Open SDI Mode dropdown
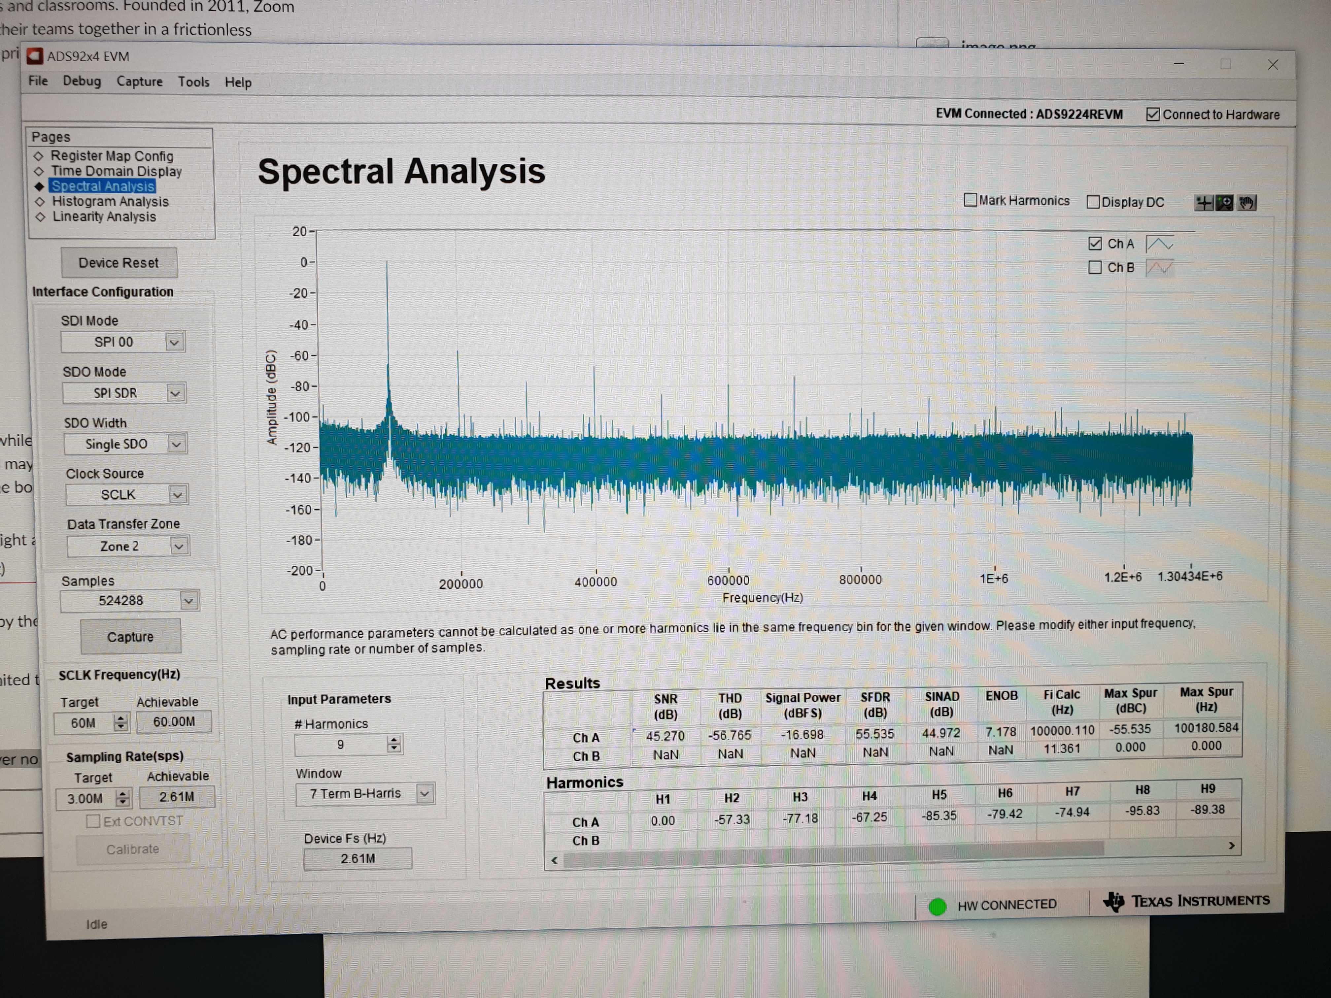Image resolution: width=1331 pixels, height=998 pixels. 175,342
